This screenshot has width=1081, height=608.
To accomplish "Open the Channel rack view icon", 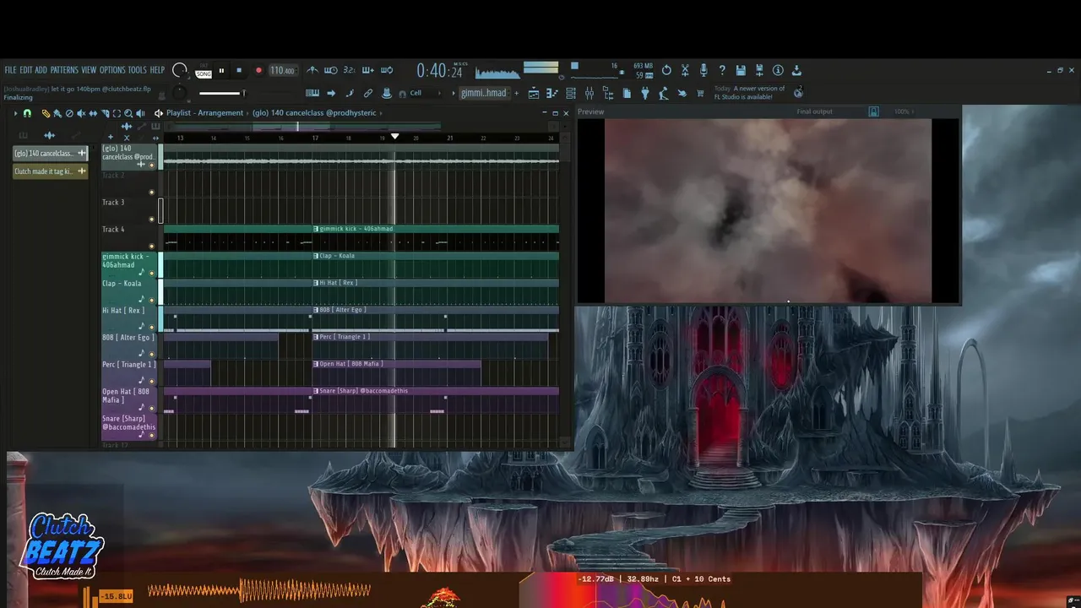I will pos(571,93).
